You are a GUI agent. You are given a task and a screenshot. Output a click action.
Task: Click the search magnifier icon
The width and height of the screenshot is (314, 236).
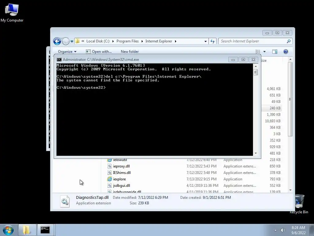[x=289, y=41]
